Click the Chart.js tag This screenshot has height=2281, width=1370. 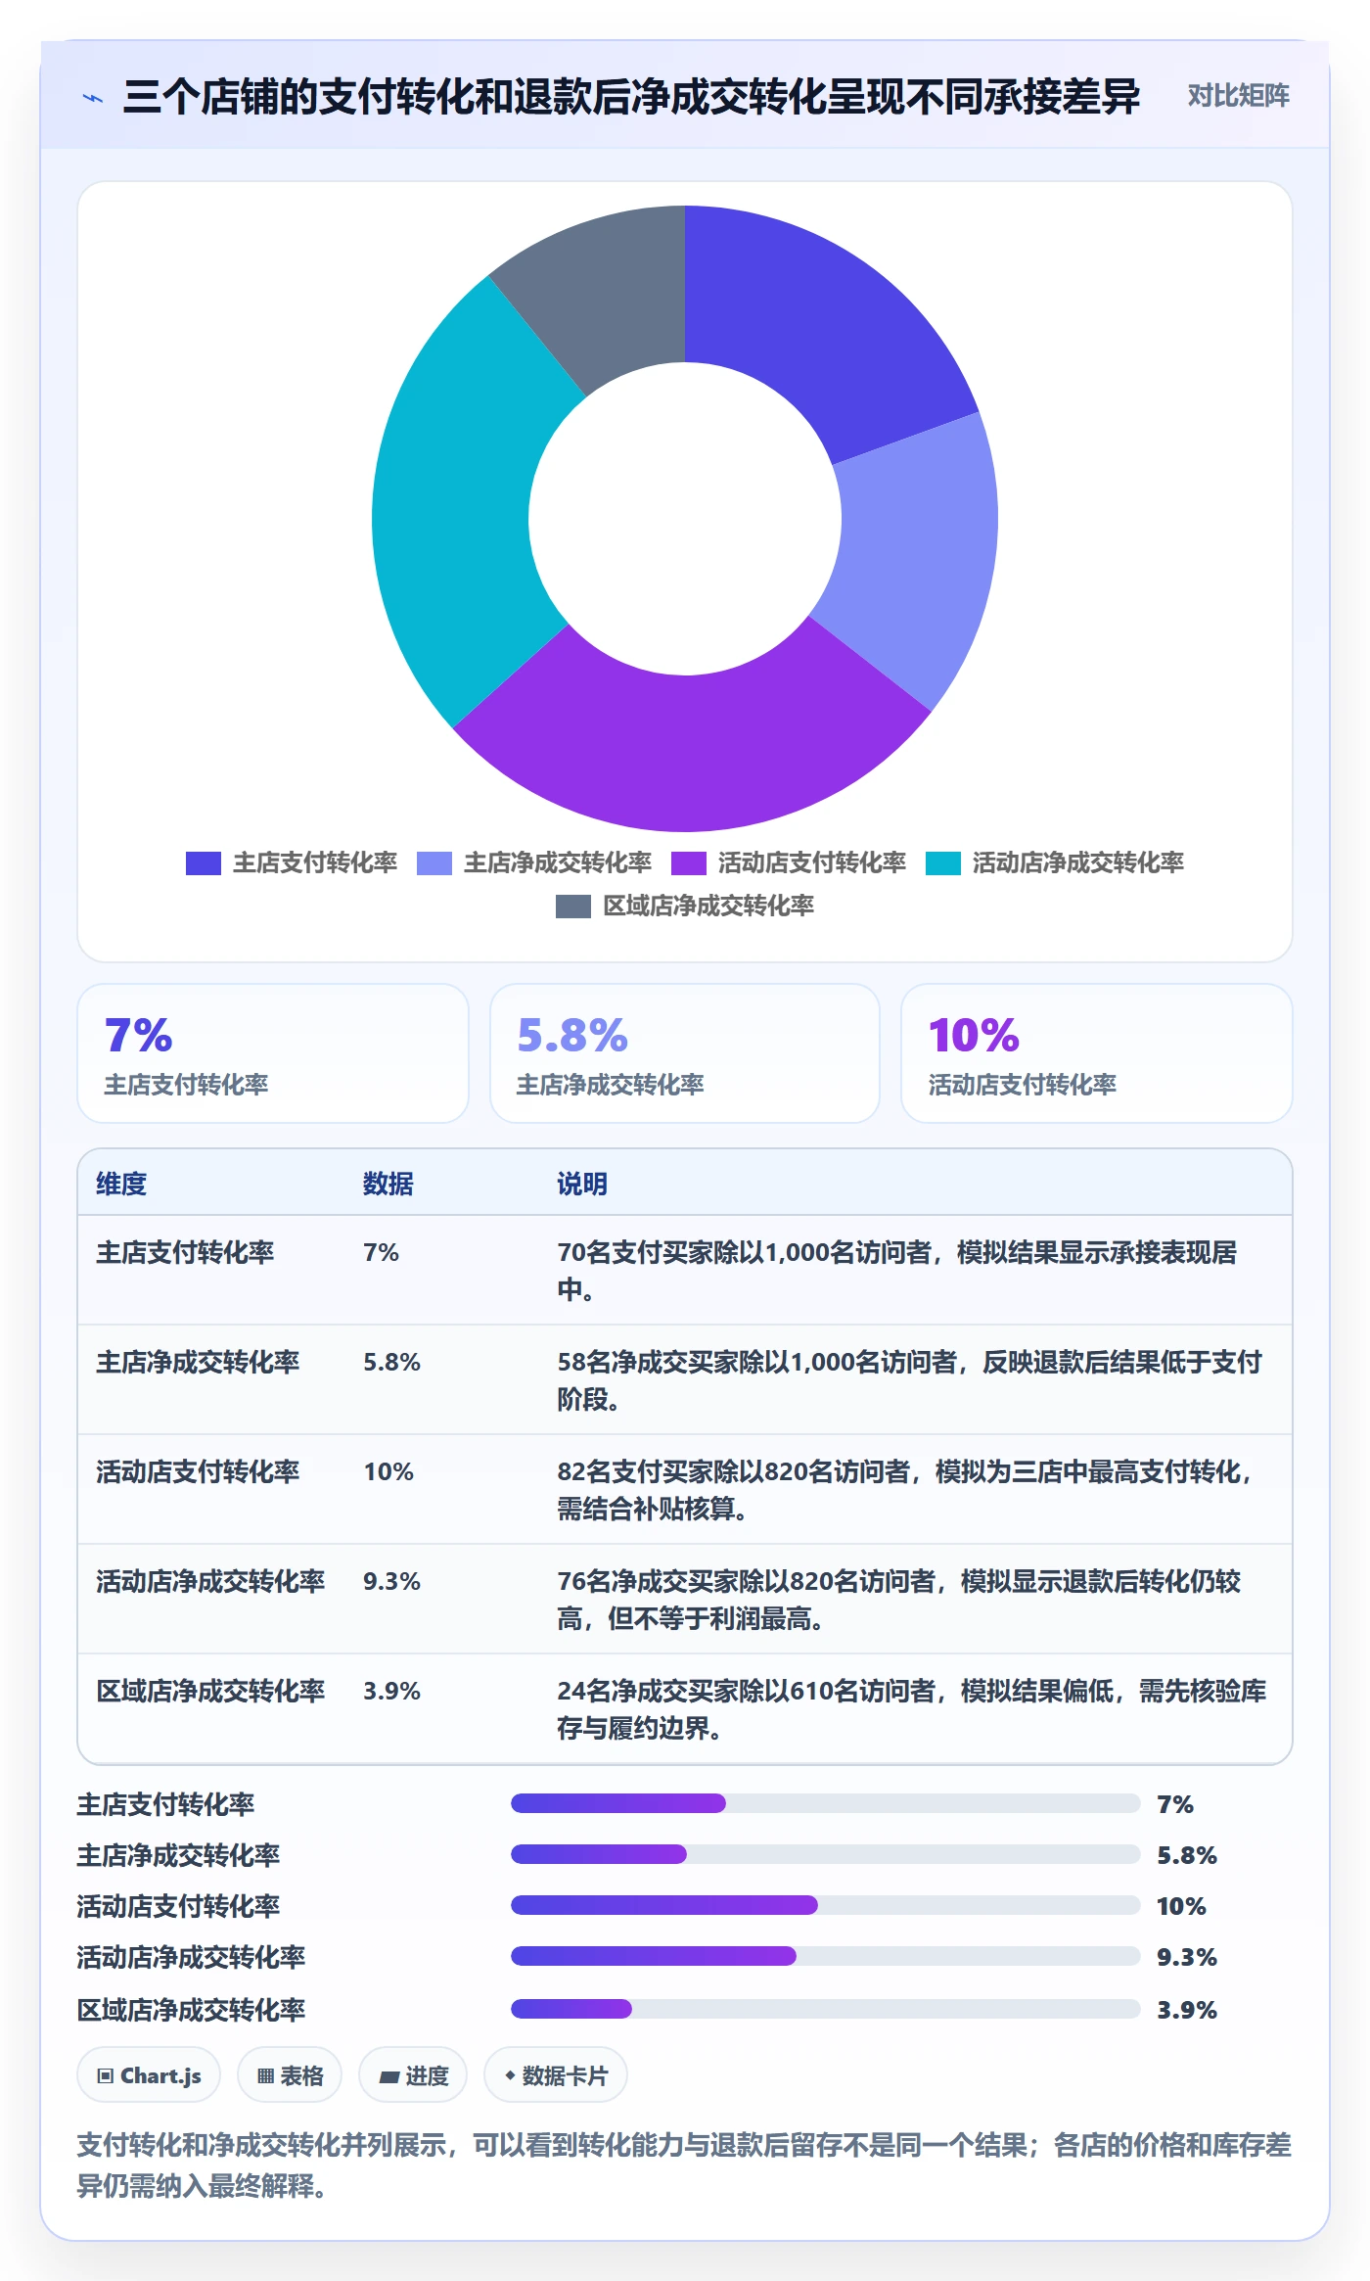click(149, 2075)
